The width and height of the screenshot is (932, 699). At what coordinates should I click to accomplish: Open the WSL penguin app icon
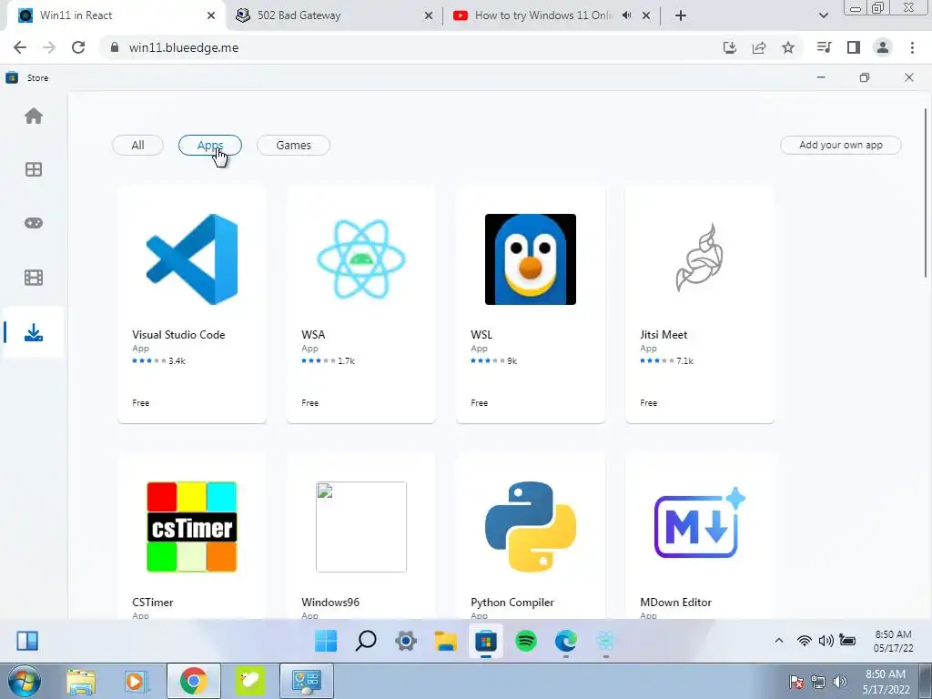click(531, 259)
